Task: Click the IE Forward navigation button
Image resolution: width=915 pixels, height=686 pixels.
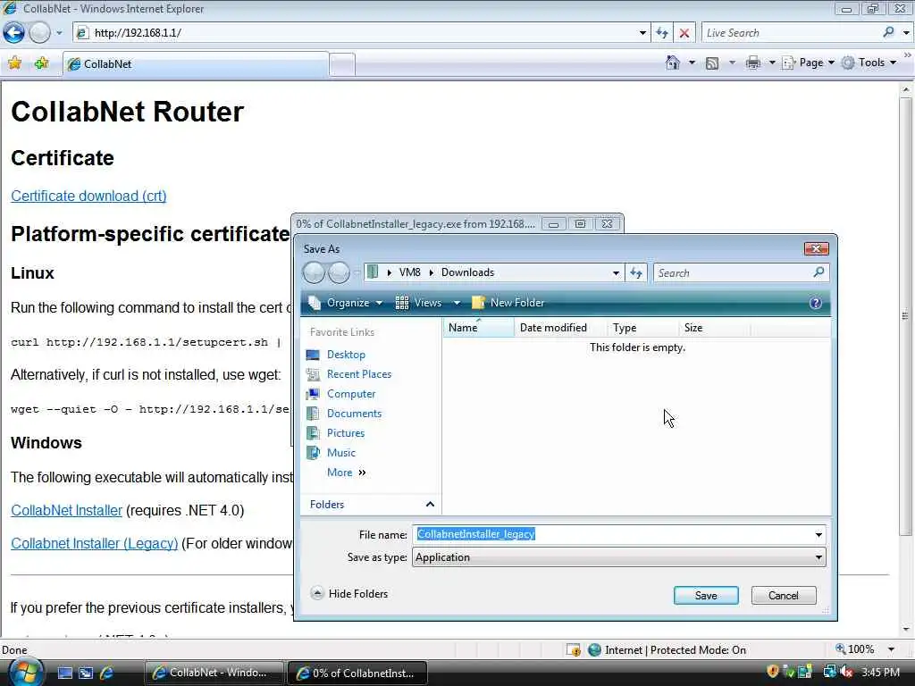Action: tap(39, 33)
